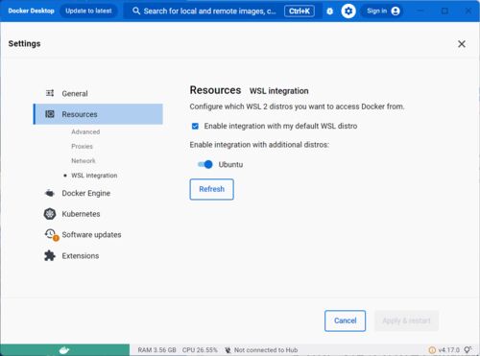Toggle the Ubuntu distro integration switch
Image resolution: width=480 pixels, height=356 pixels.
[x=205, y=164]
